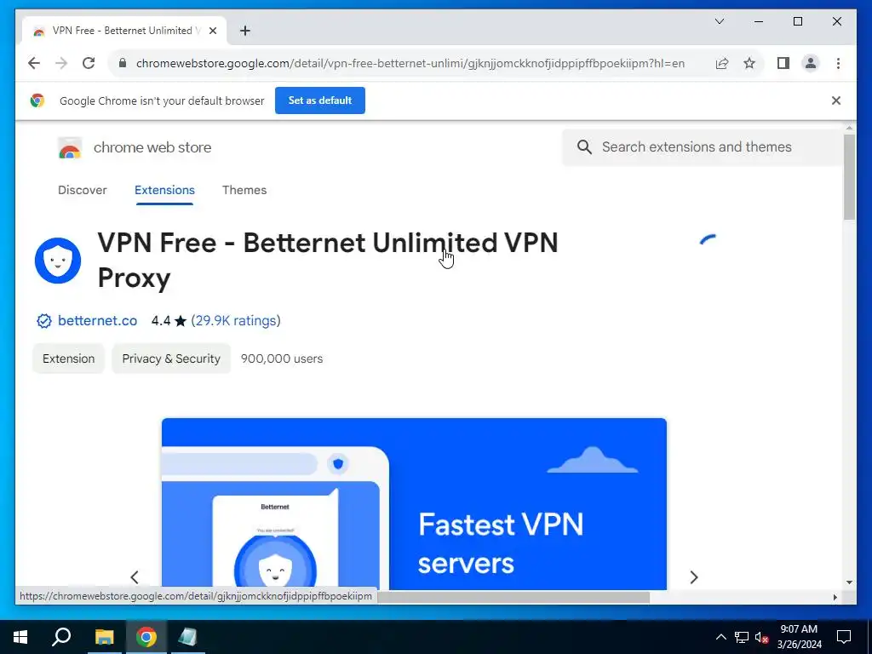This screenshot has height=654, width=872.
Task: Open a new tab with plus button
Action: click(x=245, y=31)
